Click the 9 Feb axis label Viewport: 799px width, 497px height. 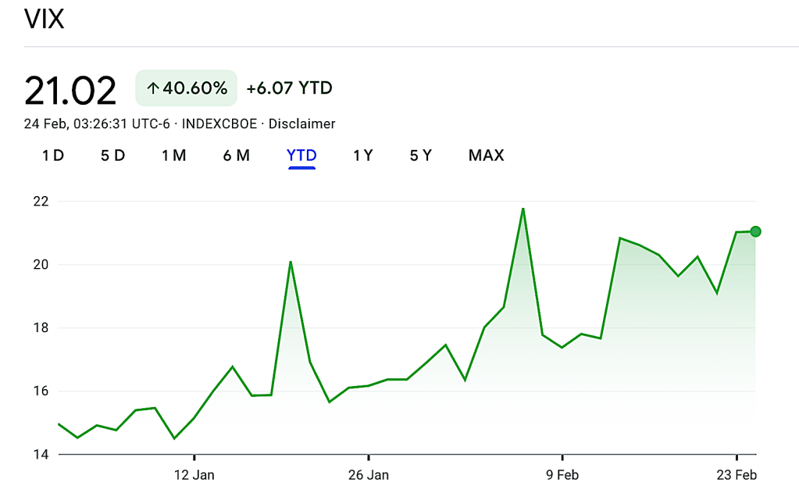point(562,474)
